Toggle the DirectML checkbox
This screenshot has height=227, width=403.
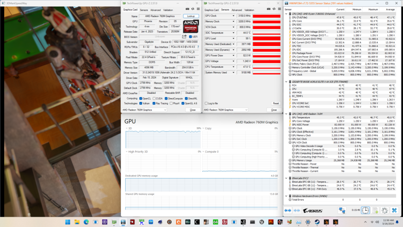point(186,99)
